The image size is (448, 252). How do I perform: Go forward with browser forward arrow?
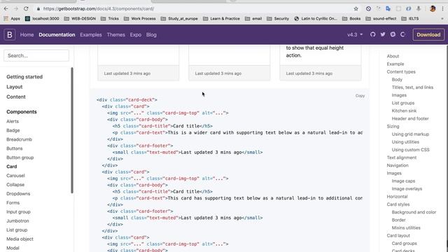coord(16,9)
